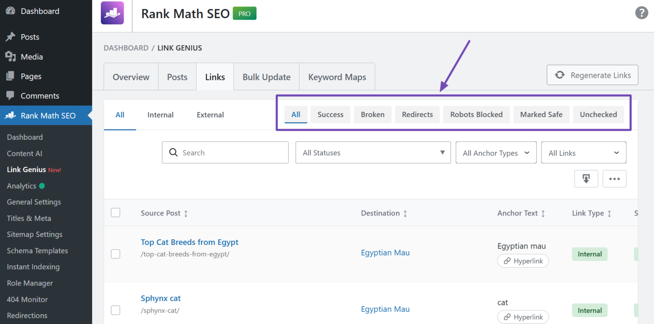The width and height of the screenshot is (654, 324).
Task: Open the ellipsis more options icon
Action: tap(614, 179)
